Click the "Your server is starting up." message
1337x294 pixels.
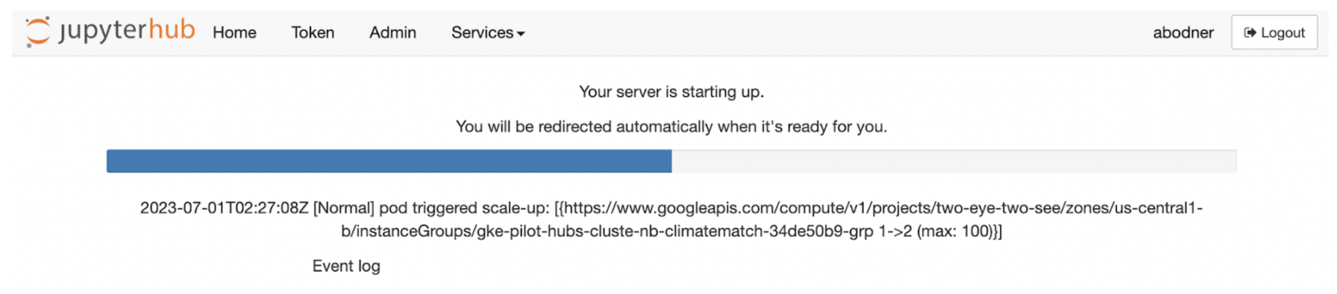pos(671,92)
